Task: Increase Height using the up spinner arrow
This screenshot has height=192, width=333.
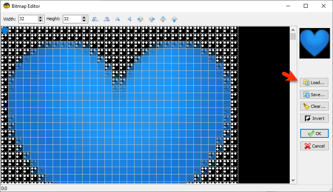Action: pyautogui.click(x=84, y=17)
